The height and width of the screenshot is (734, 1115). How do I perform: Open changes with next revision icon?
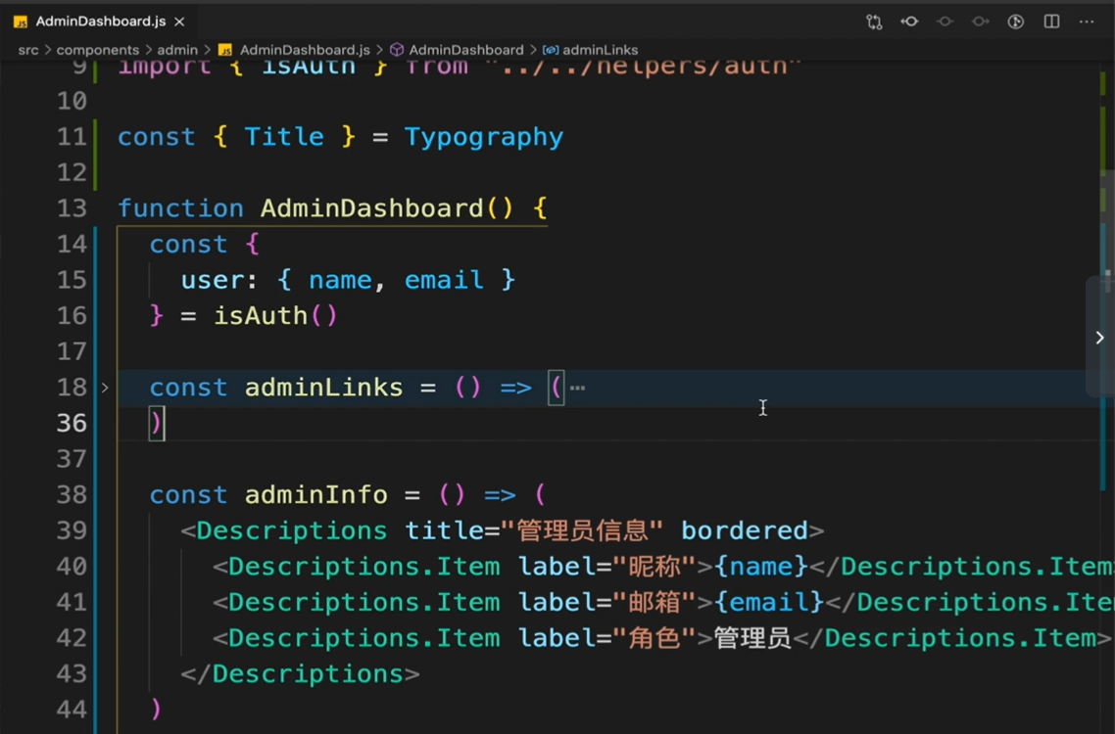981,23
